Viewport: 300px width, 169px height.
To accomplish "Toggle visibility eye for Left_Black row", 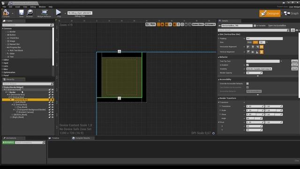I will point(52,102).
